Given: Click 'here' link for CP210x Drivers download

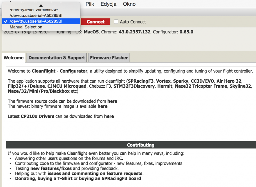Looking at the screenshot, I should pyautogui.click(x=109, y=116).
